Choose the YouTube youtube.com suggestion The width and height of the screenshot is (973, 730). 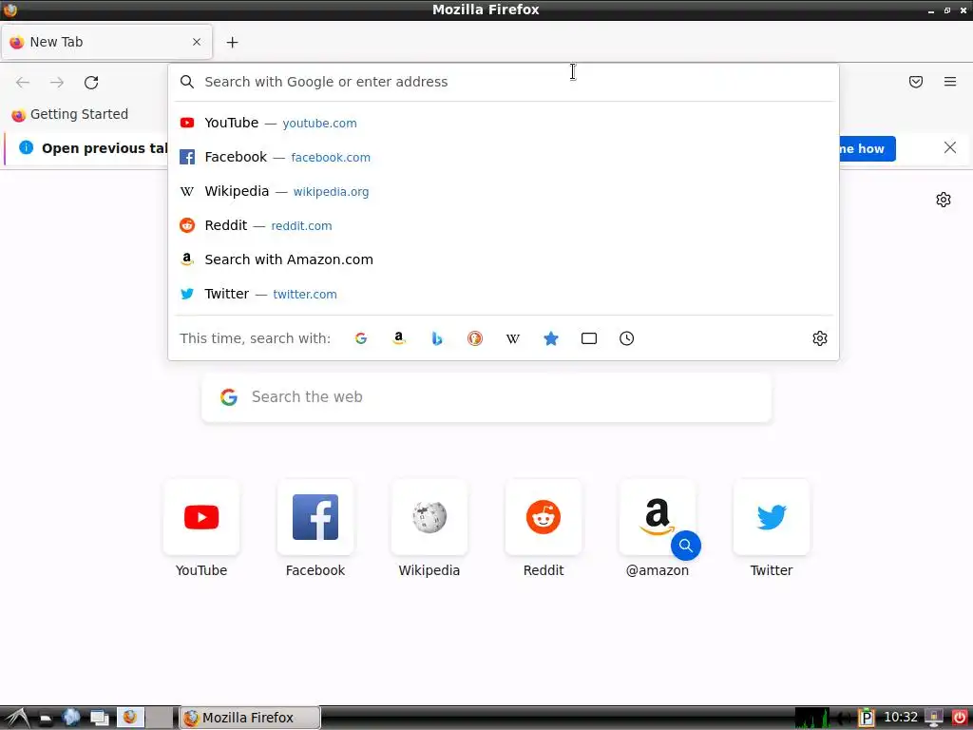point(504,123)
